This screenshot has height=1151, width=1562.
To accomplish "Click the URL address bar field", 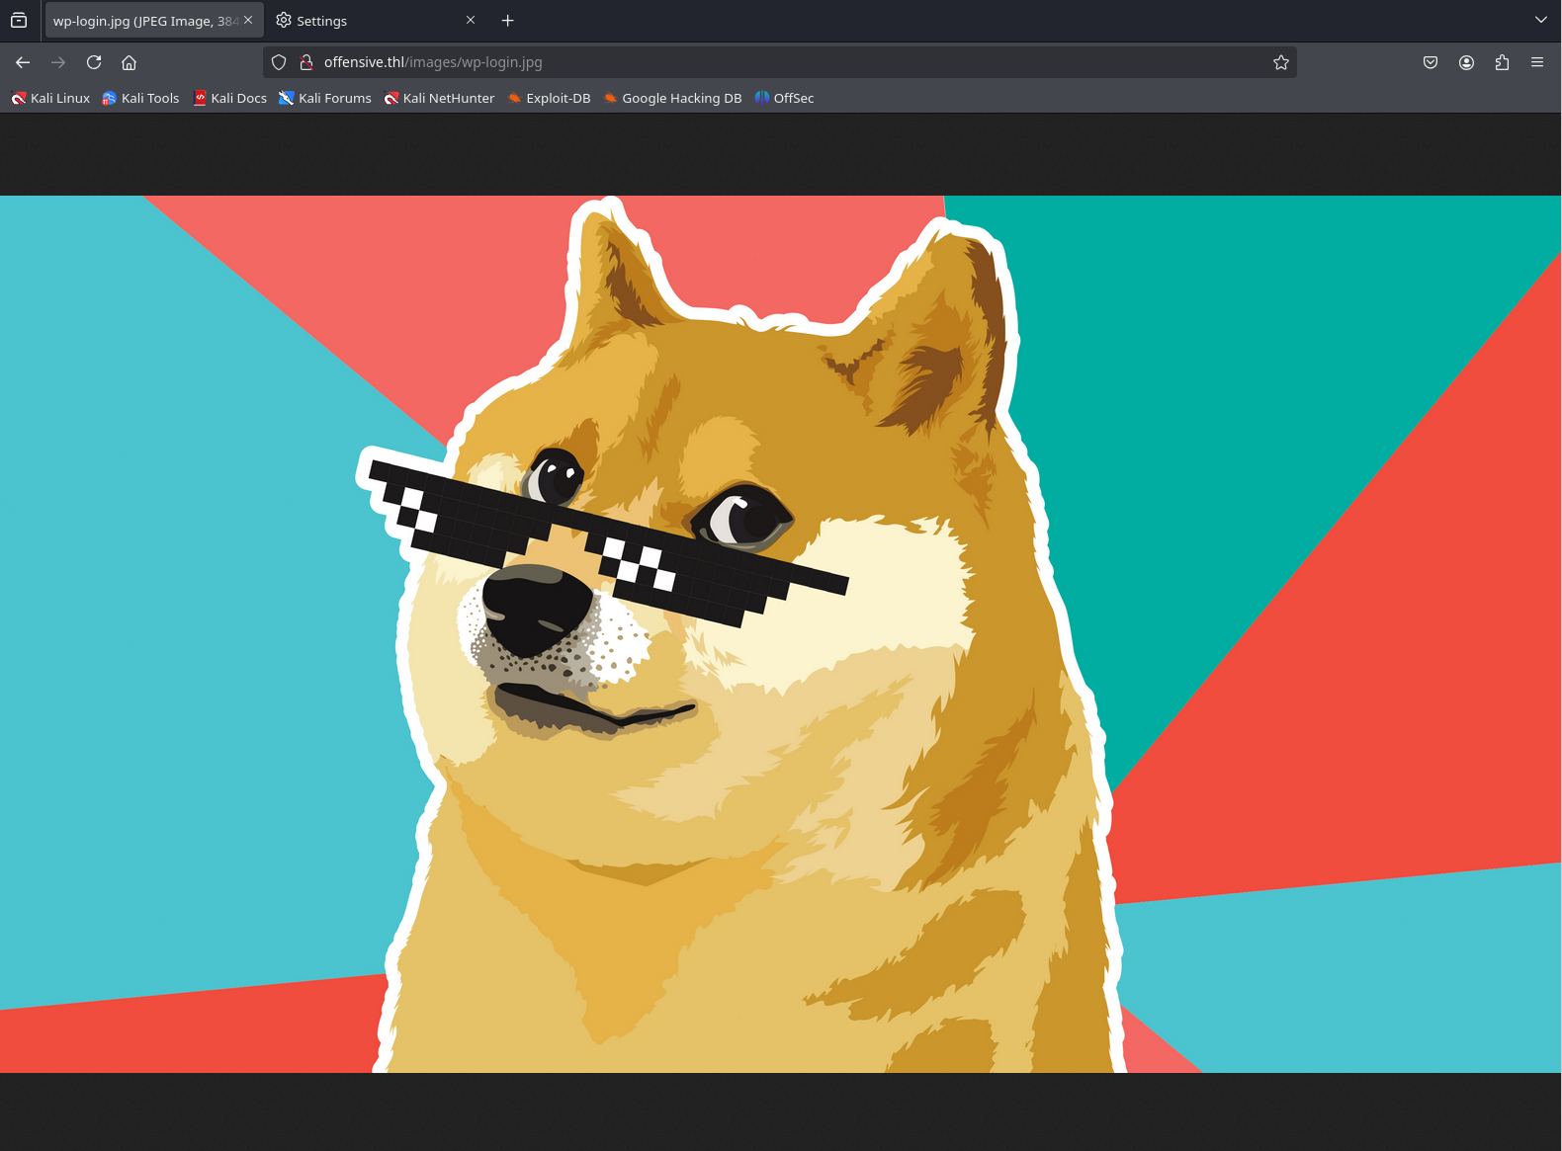I will 791,62.
